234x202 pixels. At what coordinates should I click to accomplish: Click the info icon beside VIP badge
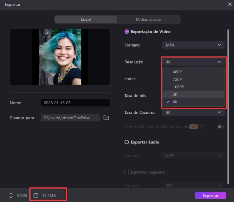point(202,127)
